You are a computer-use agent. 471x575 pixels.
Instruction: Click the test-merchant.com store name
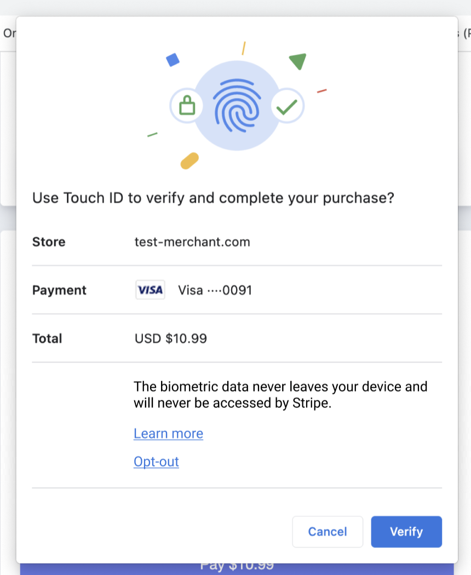click(192, 242)
